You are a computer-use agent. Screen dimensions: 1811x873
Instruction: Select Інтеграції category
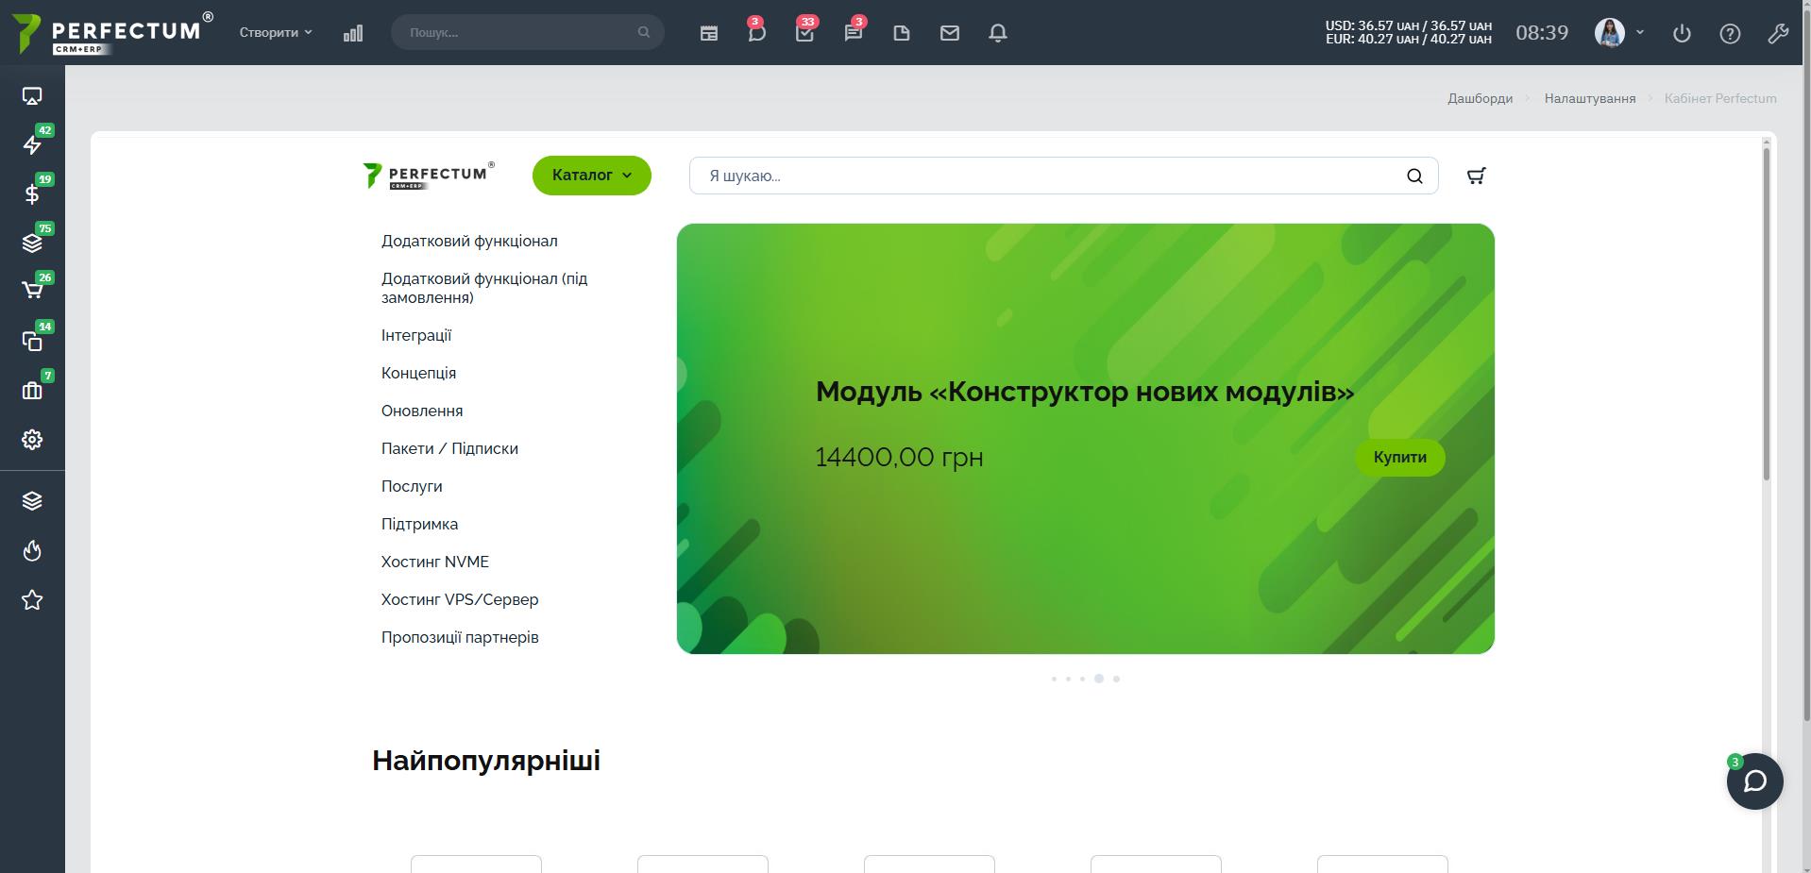(x=416, y=335)
